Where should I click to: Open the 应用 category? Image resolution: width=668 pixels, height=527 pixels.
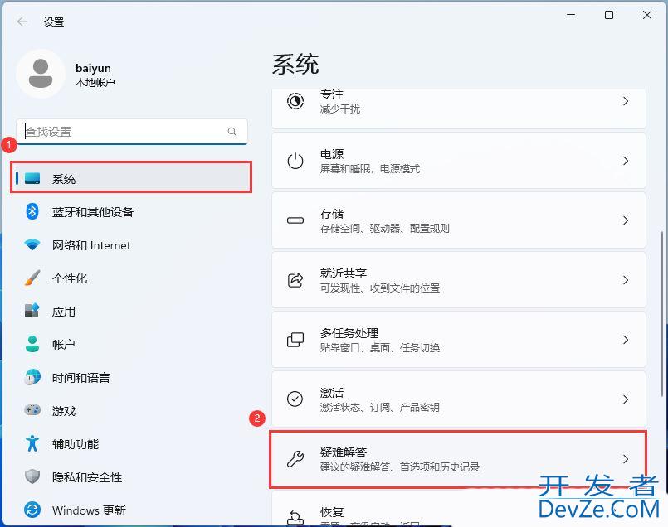pyautogui.click(x=131, y=312)
